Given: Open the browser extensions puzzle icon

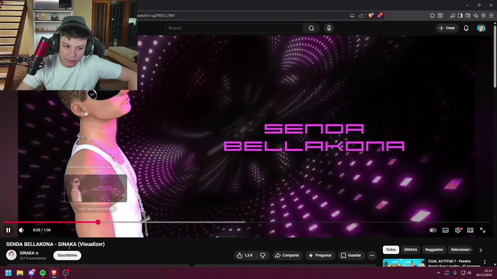Looking at the screenshot, I should click(x=432, y=15).
